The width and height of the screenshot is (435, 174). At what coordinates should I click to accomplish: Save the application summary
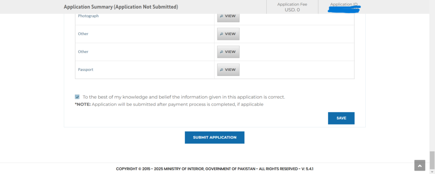pos(341,118)
